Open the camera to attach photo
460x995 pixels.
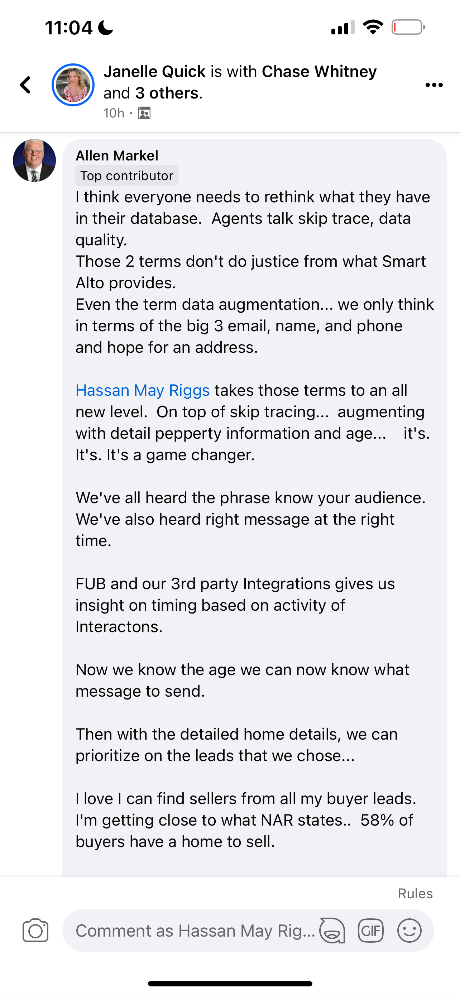35,931
